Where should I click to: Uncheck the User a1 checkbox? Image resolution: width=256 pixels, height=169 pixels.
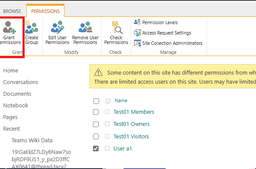click(x=96, y=148)
